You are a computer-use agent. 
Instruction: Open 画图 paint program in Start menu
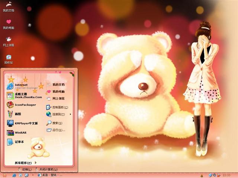click(14, 114)
